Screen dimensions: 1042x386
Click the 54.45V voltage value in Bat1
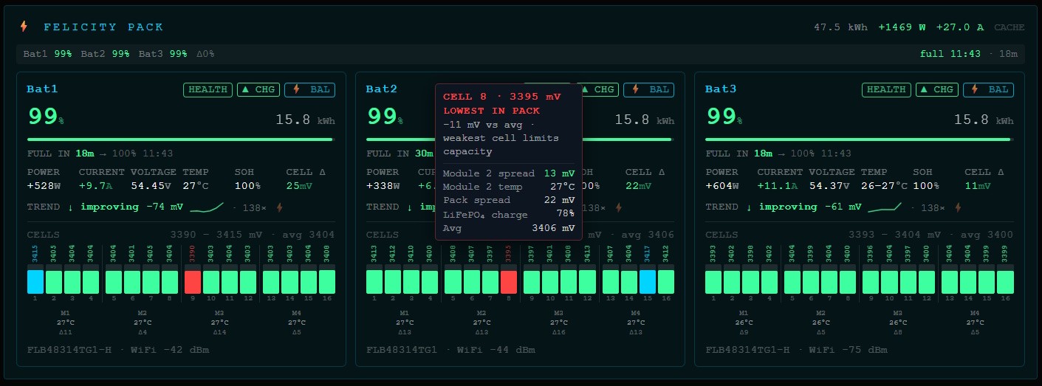(151, 186)
